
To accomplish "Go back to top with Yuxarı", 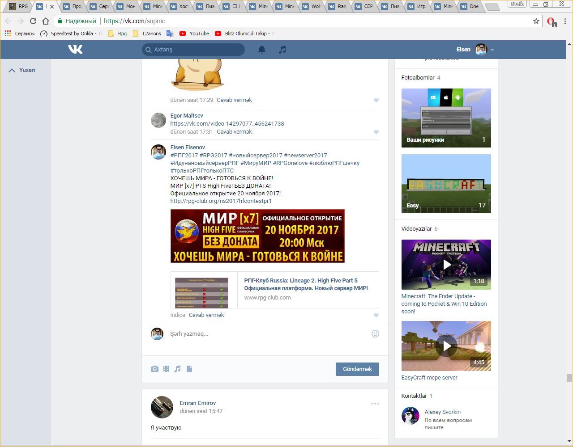I will (x=22, y=70).
